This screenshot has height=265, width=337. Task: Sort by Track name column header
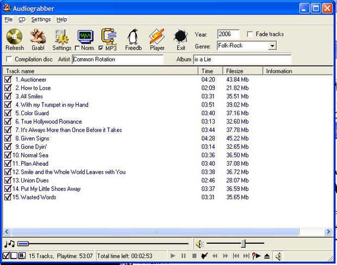pos(101,71)
